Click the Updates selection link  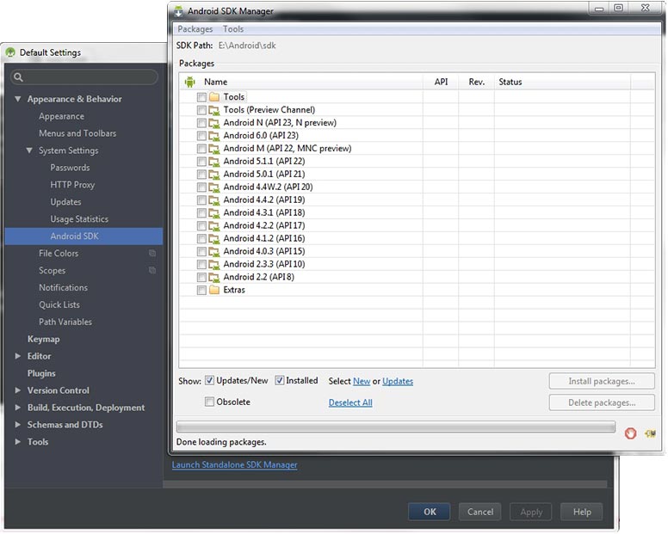coord(398,381)
